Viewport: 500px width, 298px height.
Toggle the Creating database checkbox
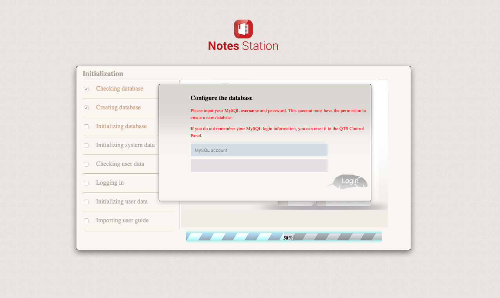point(86,108)
